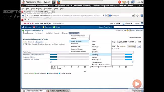Expand the Search Target Name dropdown

[106, 27]
